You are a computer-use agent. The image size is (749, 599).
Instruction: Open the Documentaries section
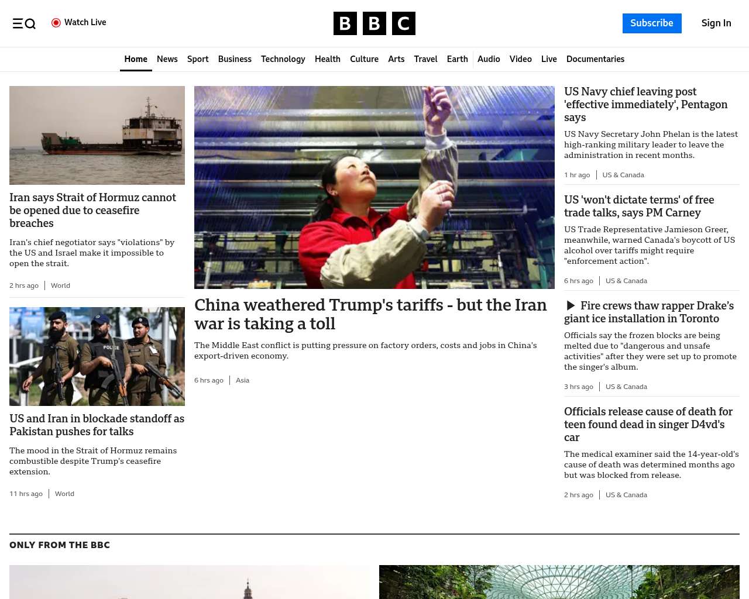pyautogui.click(x=595, y=59)
